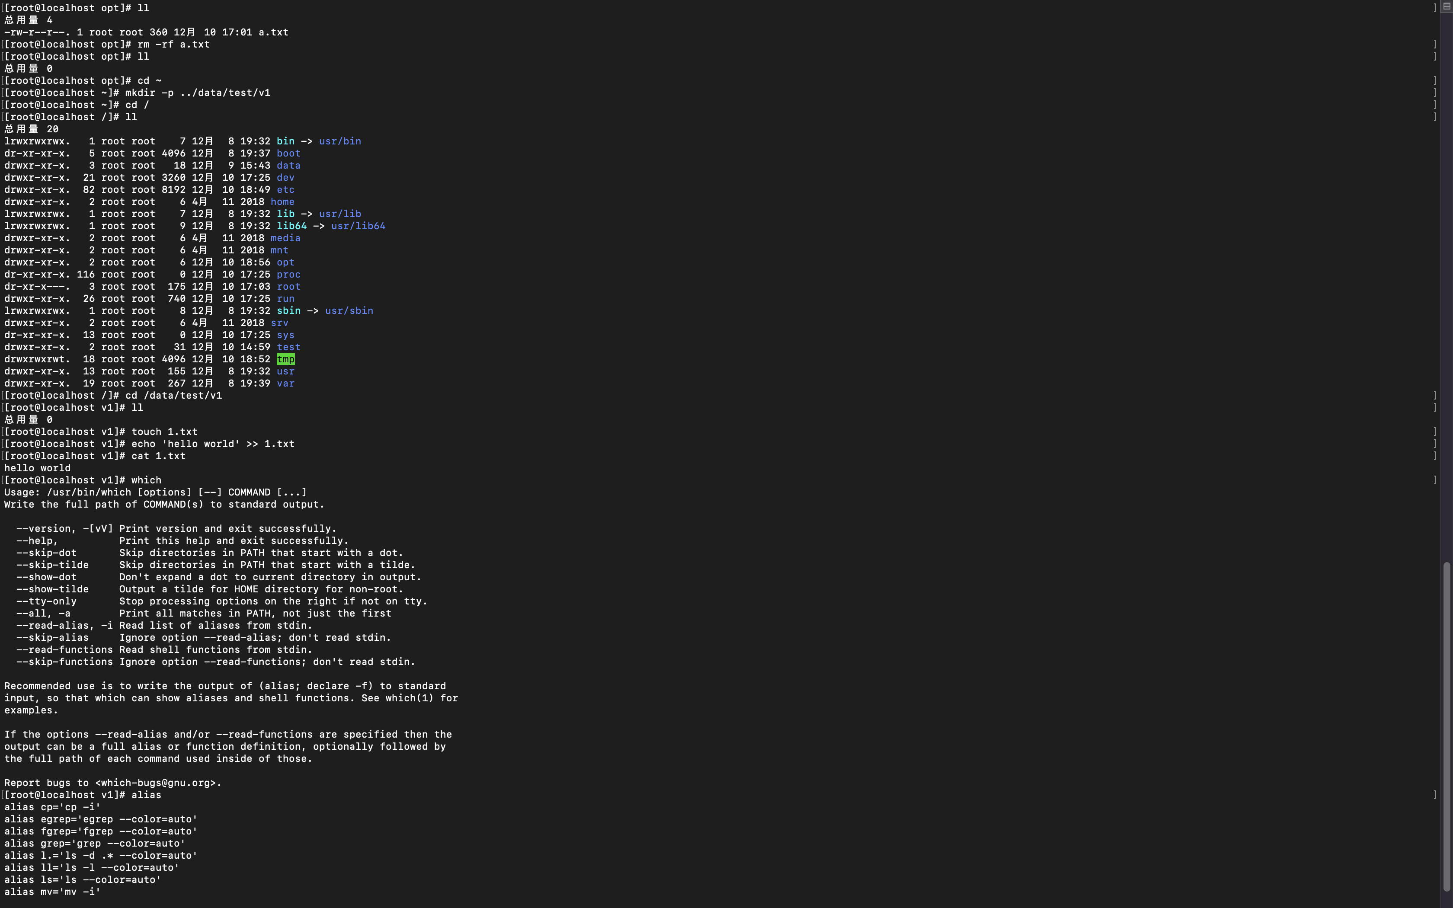
Task: Click the alias ll definition line
Action: click(x=91, y=868)
